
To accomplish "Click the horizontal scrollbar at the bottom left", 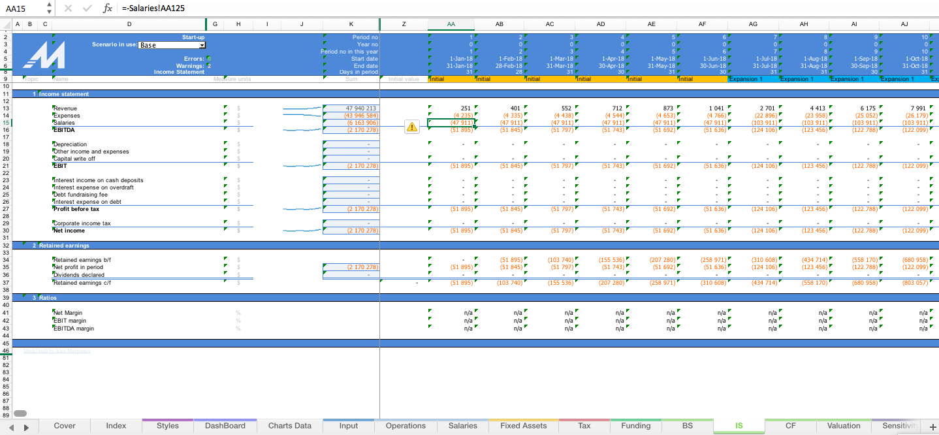I will pyautogui.click(x=20, y=413).
